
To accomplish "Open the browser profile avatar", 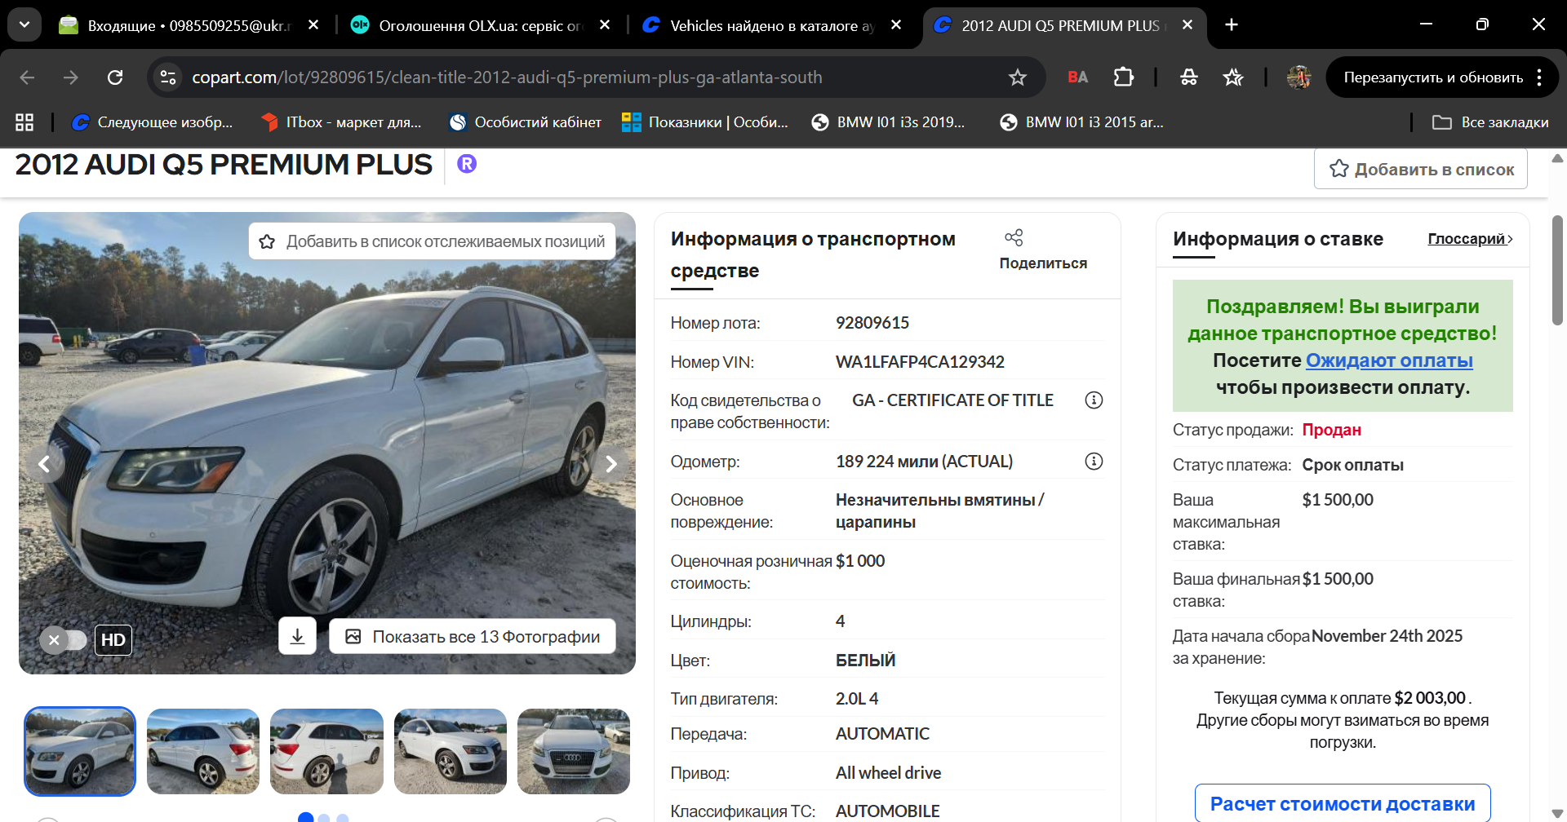I will [x=1298, y=77].
